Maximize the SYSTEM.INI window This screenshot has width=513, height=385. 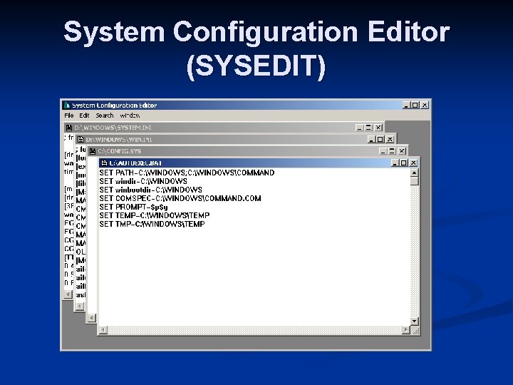pos(368,128)
